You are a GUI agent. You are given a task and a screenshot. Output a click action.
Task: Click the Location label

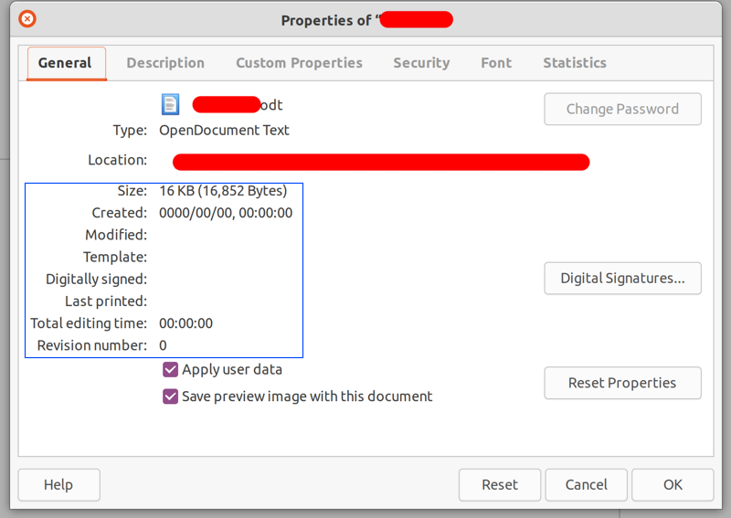point(118,160)
